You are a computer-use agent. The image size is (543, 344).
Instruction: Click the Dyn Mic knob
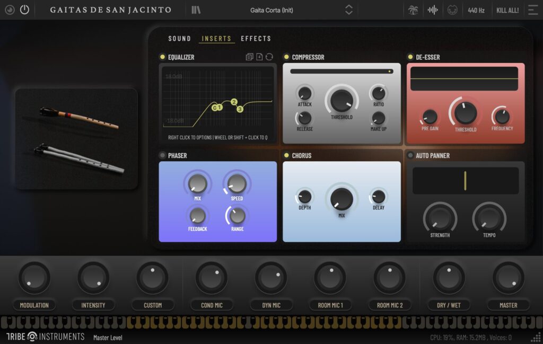tap(271, 278)
